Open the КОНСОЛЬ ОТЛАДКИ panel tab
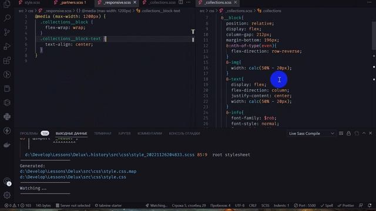Image resolution: width=376 pixels, height=211 pixels. 184,134
